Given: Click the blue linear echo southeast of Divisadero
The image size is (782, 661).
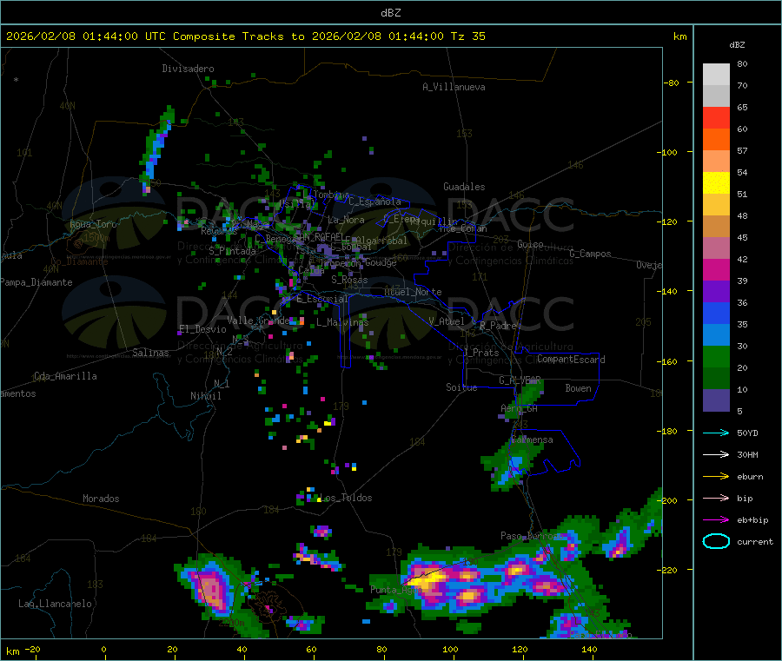Looking at the screenshot, I should (157, 149).
